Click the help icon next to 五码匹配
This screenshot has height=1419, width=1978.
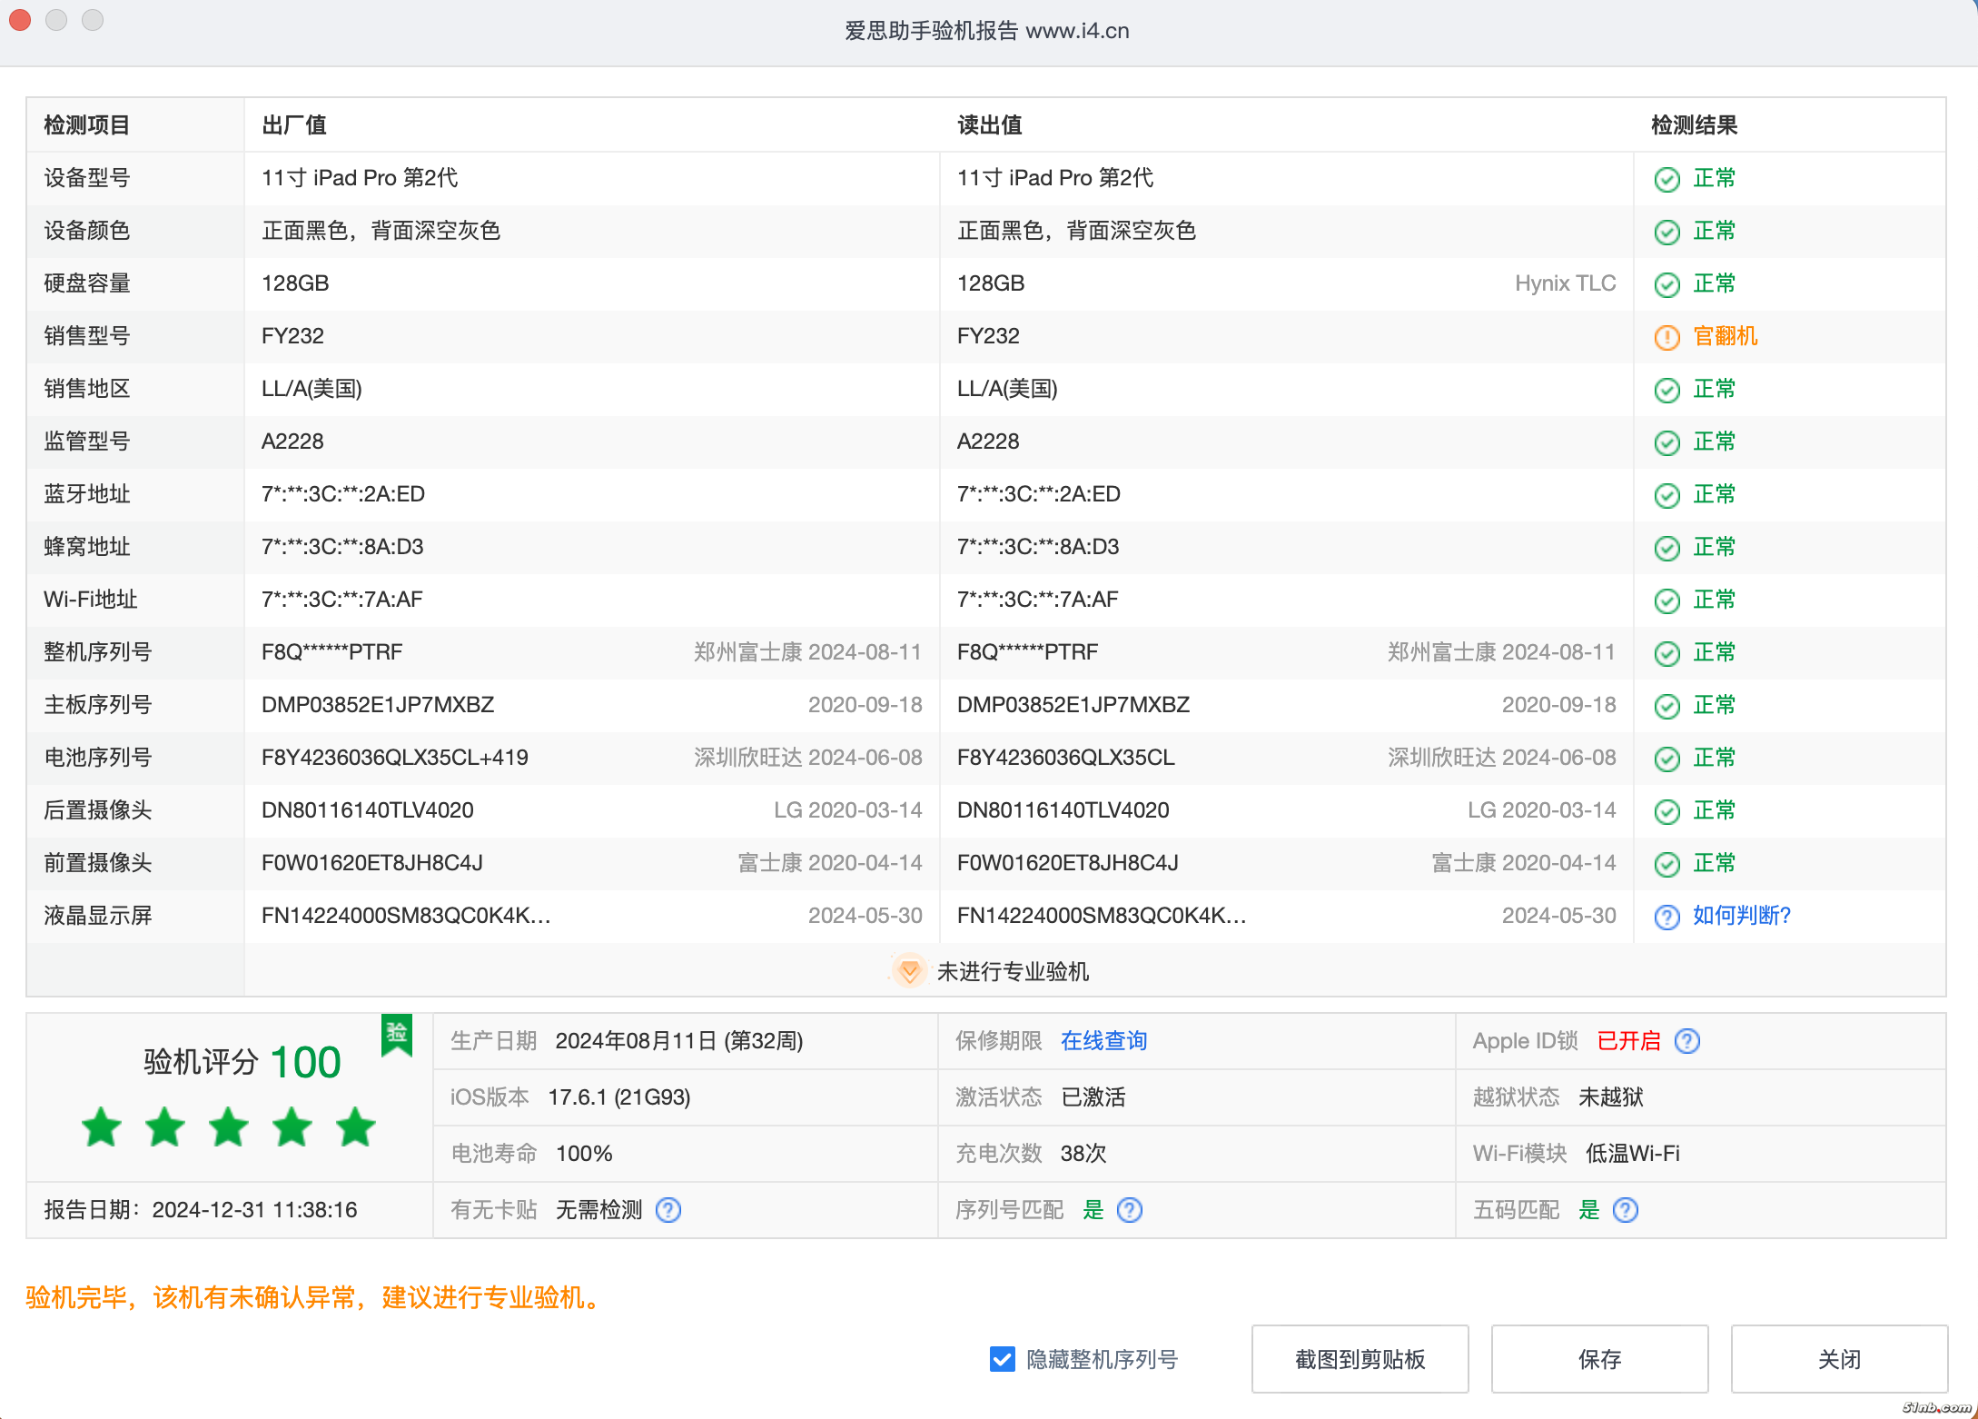point(1626,1210)
